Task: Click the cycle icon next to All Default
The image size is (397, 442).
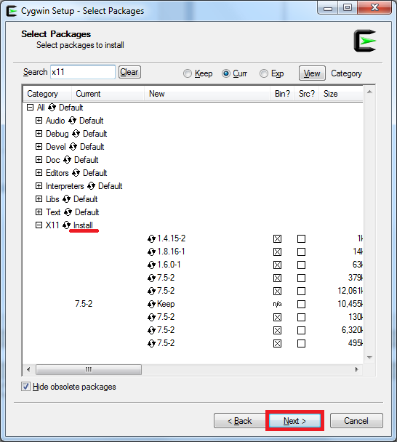Action: tap(52, 108)
